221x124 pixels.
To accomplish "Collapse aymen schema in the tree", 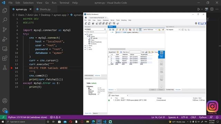I will point(85,34).
